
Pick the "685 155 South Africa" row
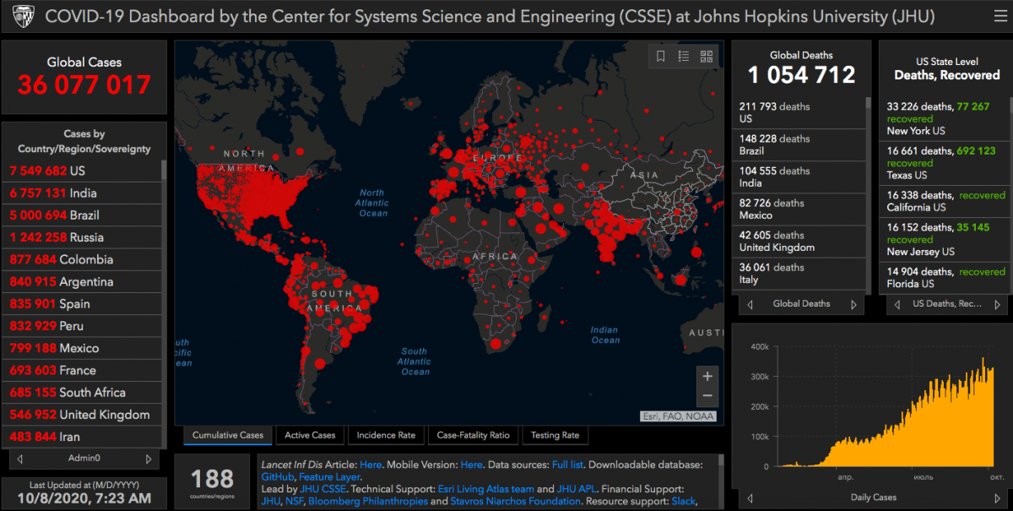(82, 393)
